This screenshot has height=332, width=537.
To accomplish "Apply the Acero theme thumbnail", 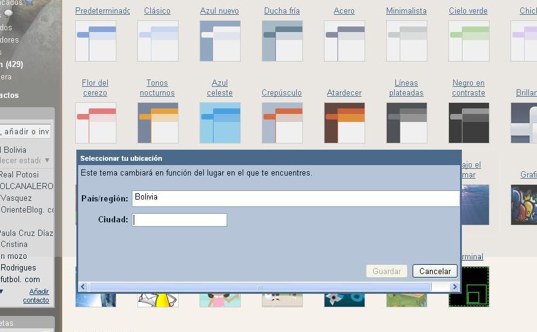I will (x=344, y=41).
